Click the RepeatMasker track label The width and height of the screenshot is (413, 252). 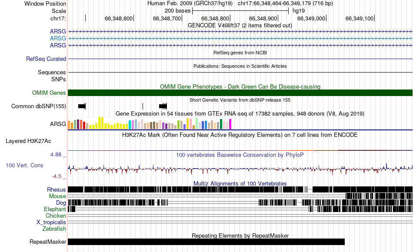(48, 242)
